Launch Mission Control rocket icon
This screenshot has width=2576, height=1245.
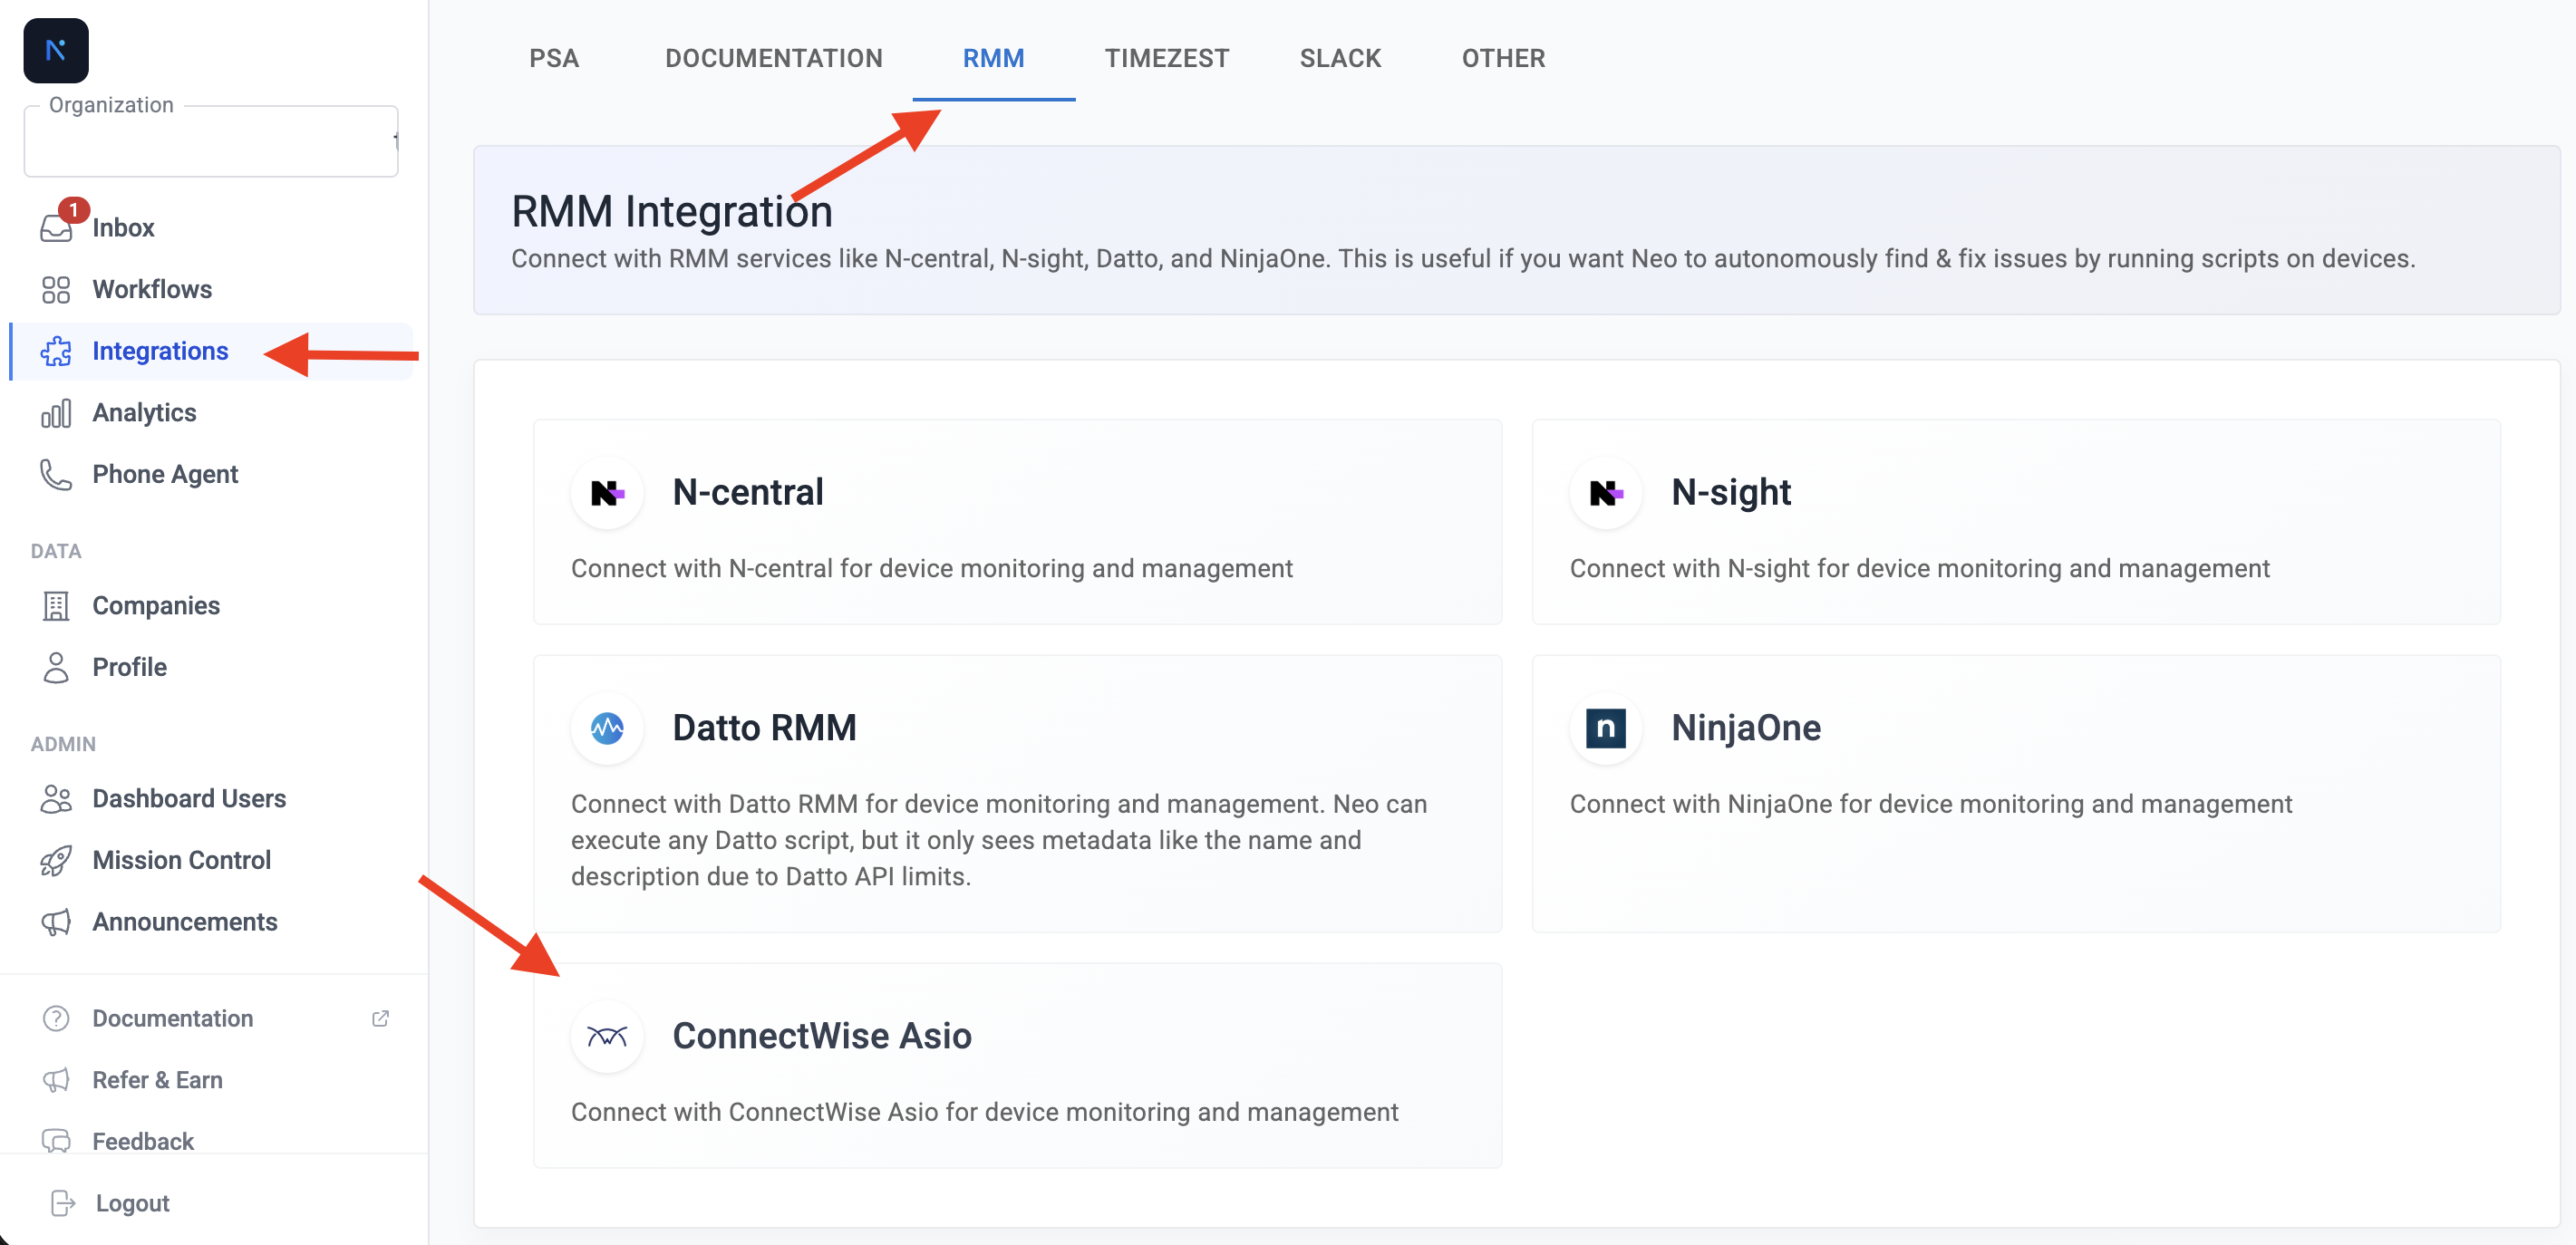[56, 860]
